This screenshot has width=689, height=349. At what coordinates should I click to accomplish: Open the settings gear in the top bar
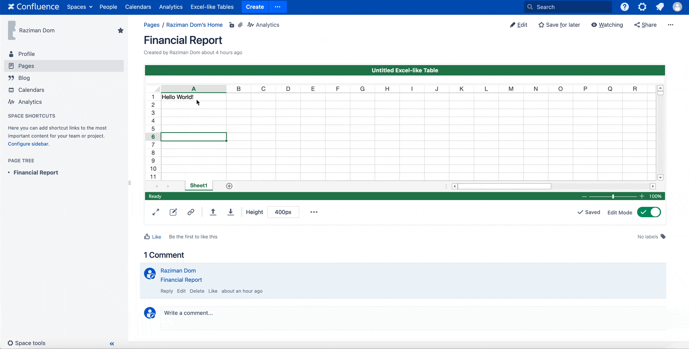pyautogui.click(x=642, y=7)
